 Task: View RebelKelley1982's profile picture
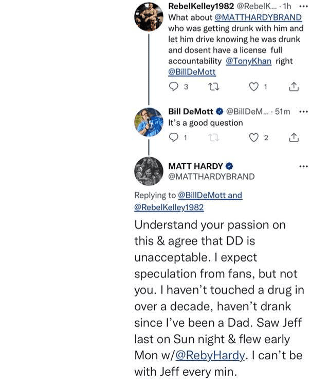click(149, 17)
